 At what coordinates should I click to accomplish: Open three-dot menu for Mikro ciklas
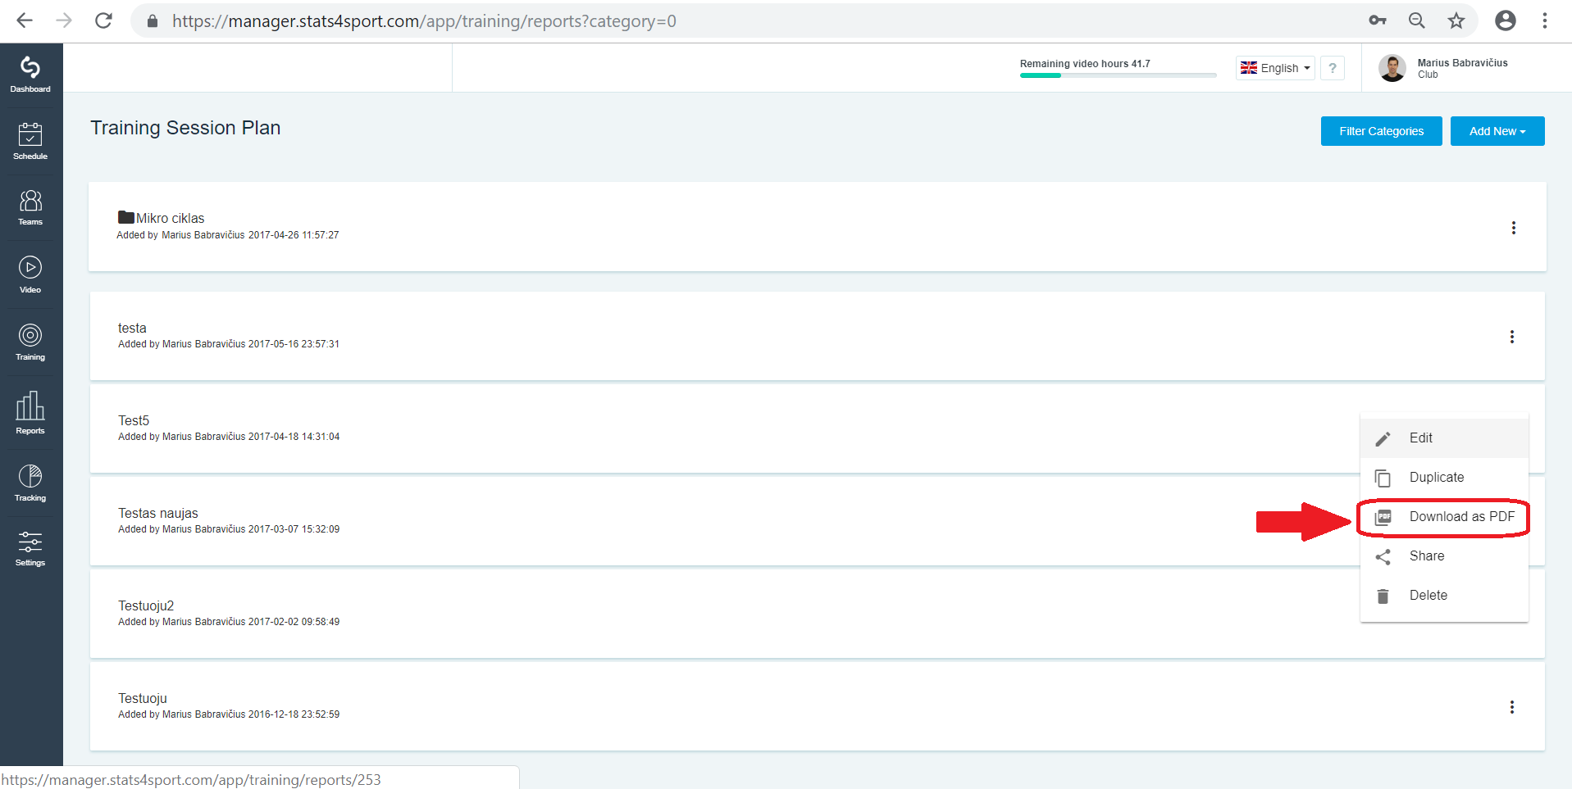coord(1514,228)
